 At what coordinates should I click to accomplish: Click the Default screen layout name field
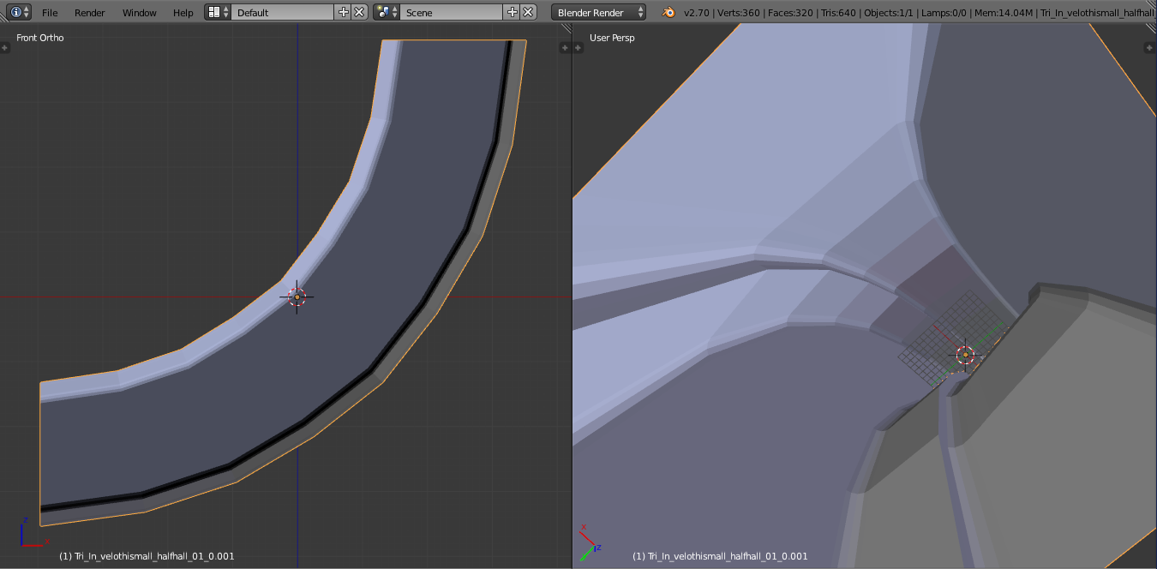point(283,12)
